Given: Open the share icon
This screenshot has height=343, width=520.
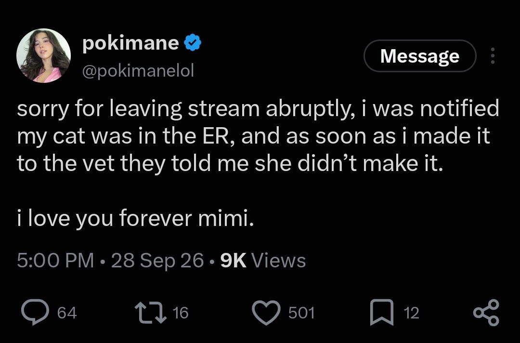Looking at the screenshot, I should [x=486, y=312].
